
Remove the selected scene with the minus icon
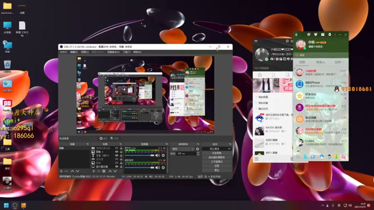pyautogui.click(x=66, y=171)
